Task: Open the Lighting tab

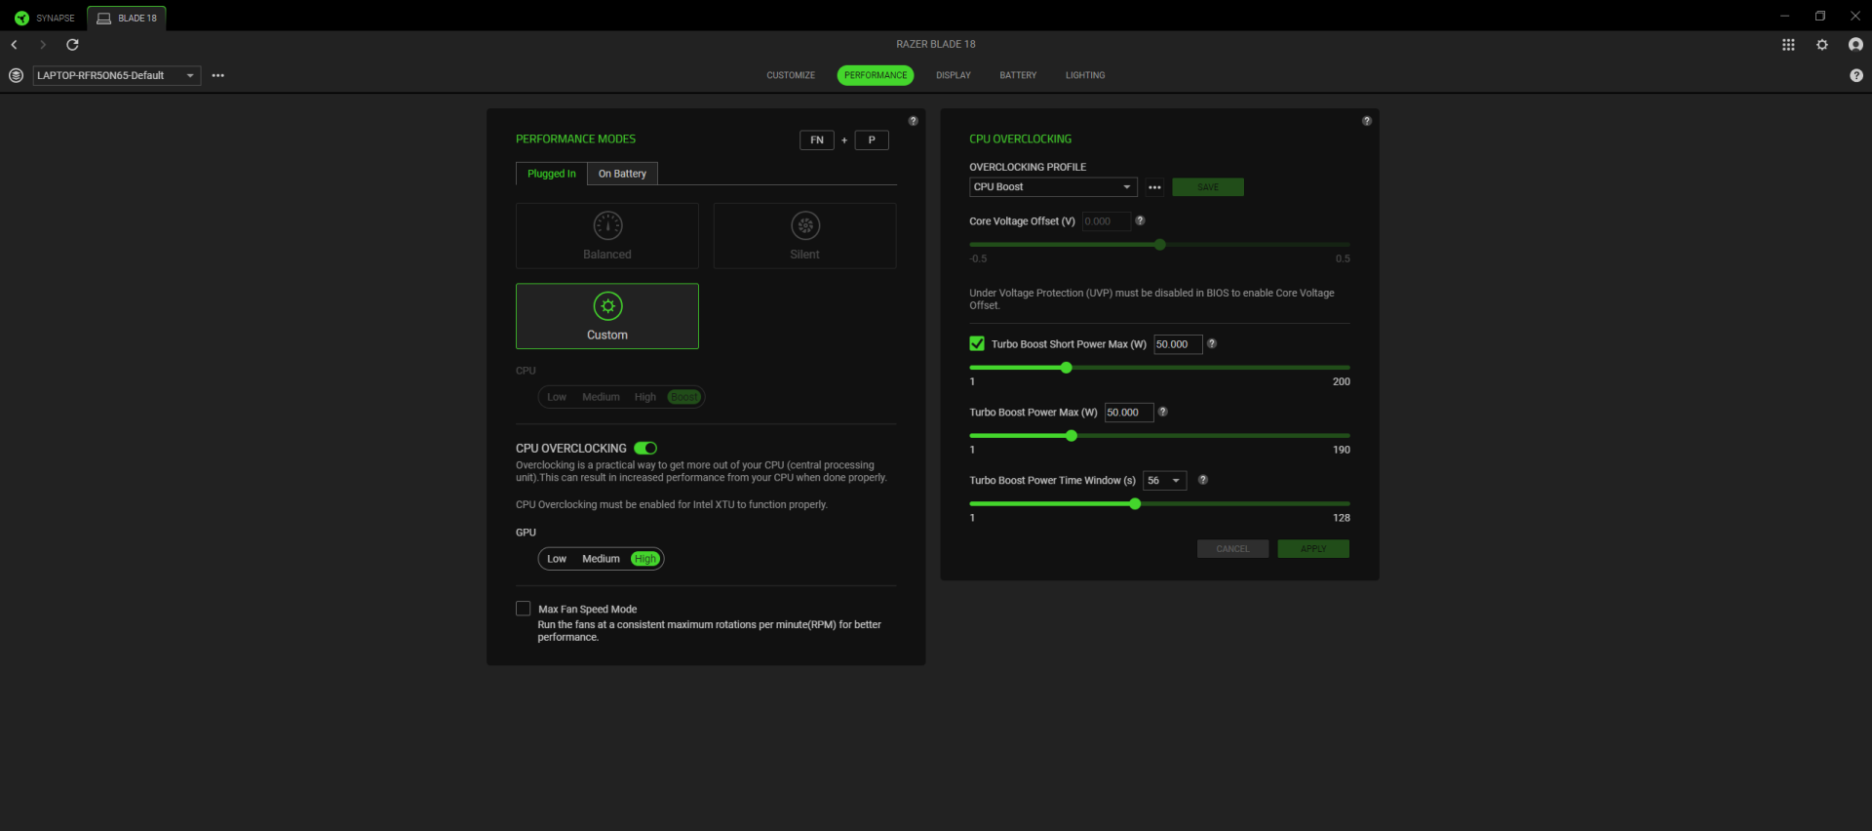Action: (x=1085, y=75)
